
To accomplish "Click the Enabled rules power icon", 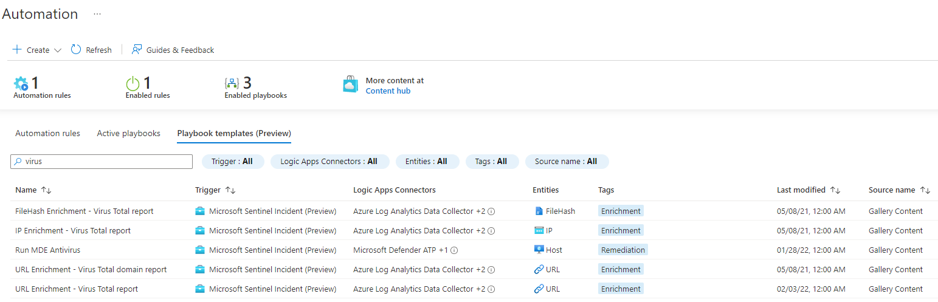I will 133,83.
